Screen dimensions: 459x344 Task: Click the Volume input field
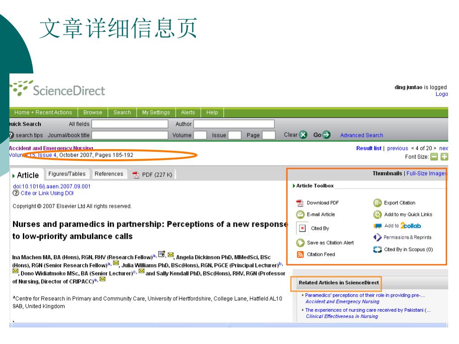[200, 135]
